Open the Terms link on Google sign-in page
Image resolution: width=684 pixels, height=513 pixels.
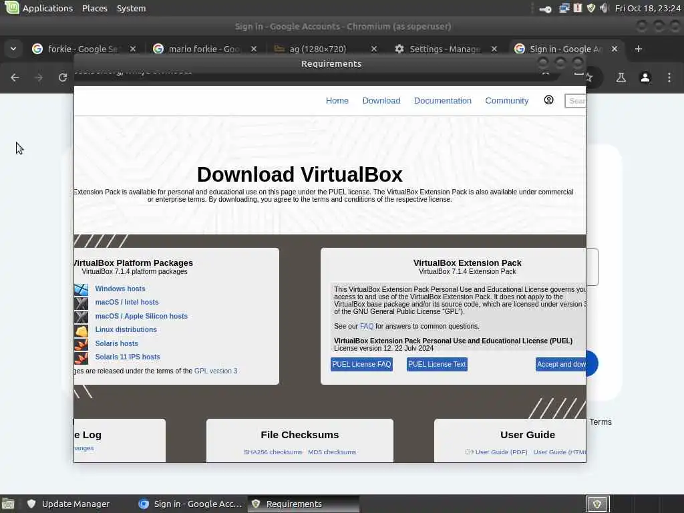(601, 422)
